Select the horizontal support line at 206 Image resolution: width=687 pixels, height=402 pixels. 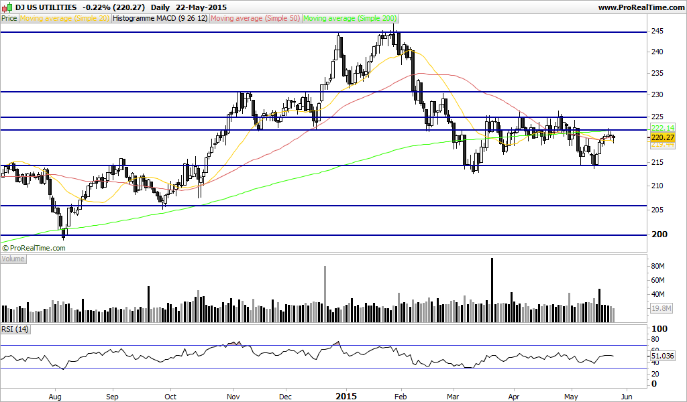coord(323,206)
